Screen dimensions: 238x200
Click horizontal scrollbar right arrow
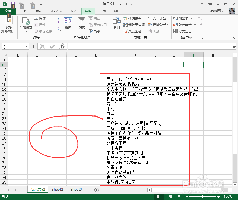(x=230, y=190)
